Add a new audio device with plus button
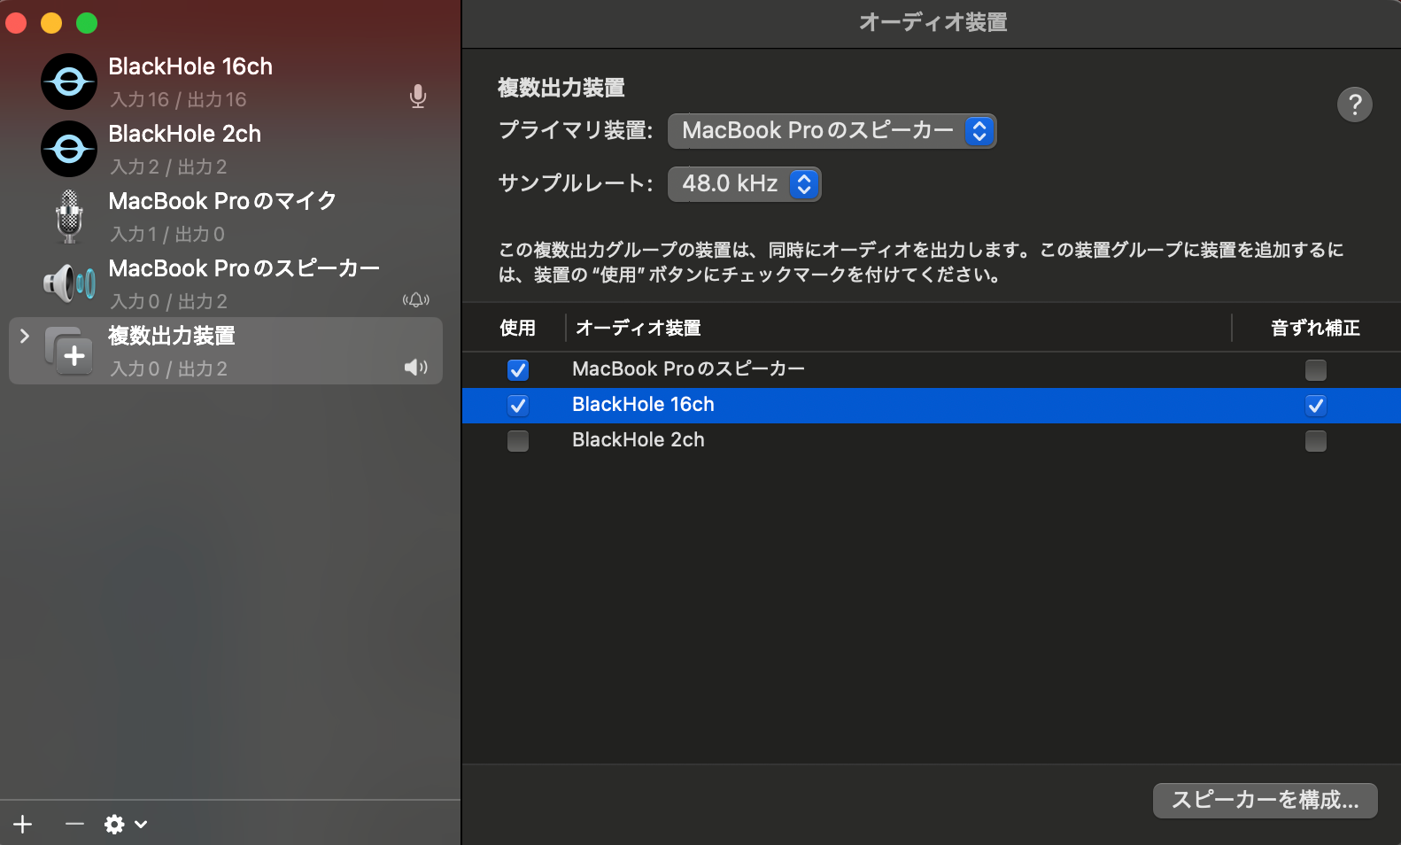1401x845 pixels. (x=23, y=825)
